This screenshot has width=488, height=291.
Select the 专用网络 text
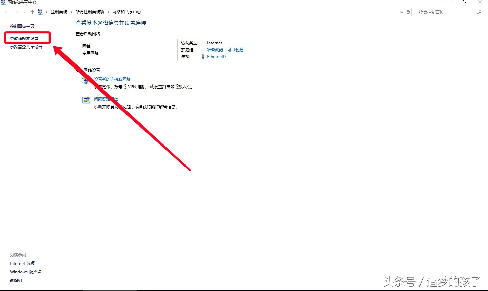click(91, 53)
